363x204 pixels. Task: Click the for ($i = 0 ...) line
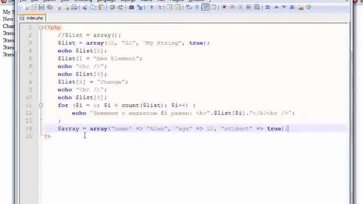pos(126,105)
